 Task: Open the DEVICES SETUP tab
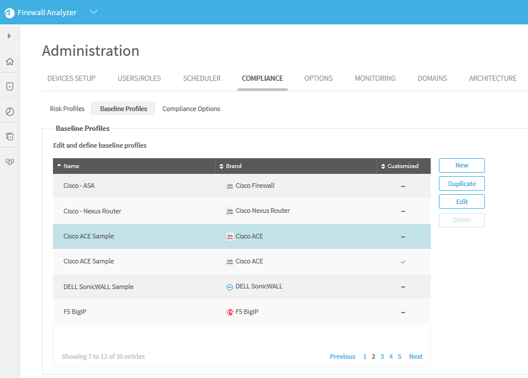coord(71,79)
